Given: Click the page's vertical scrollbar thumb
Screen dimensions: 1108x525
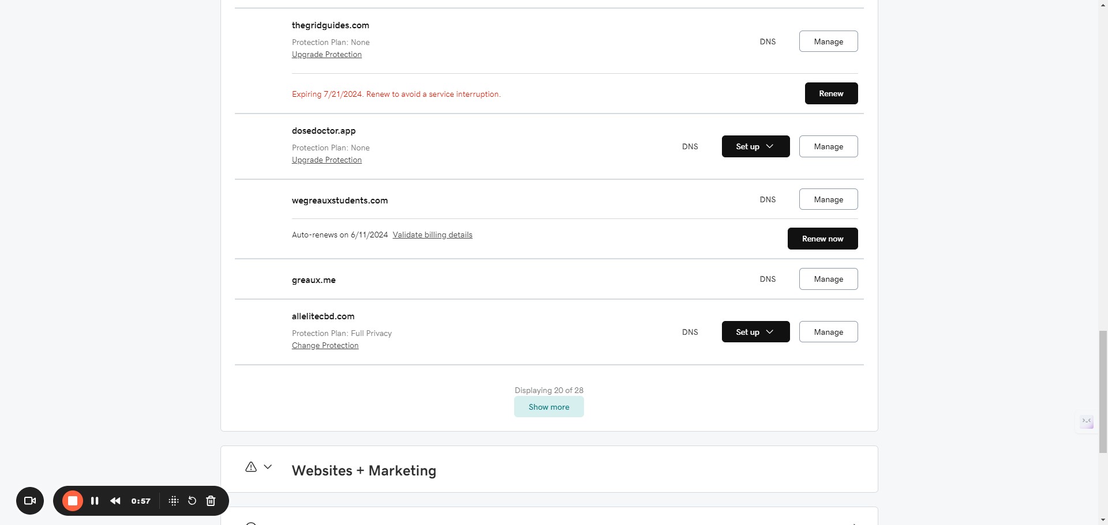Looking at the screenshot, I should (1103, 392).
